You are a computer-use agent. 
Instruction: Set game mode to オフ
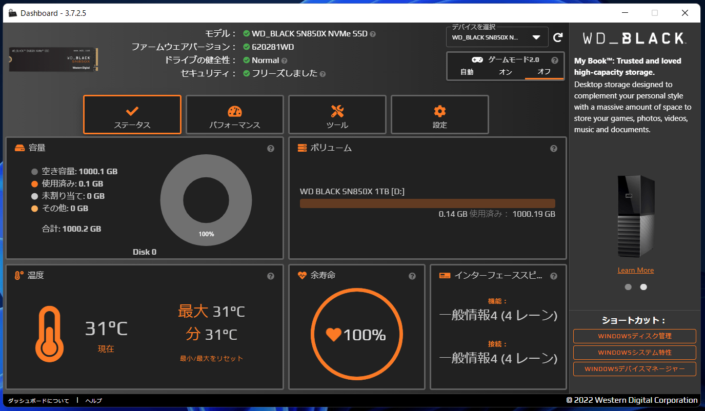tap(544, 72)
